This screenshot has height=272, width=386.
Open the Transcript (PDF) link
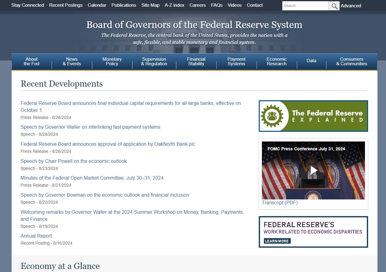click(x=280, y=202)
